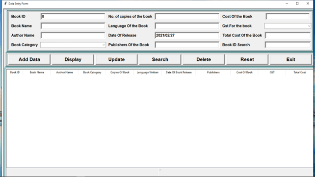Focus Total Cost Of the Book field
315x177 pixels.
(288, 35)
